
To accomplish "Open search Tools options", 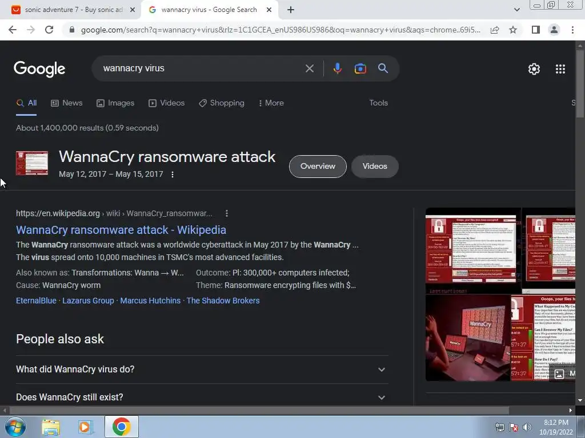I will [378, 103].
